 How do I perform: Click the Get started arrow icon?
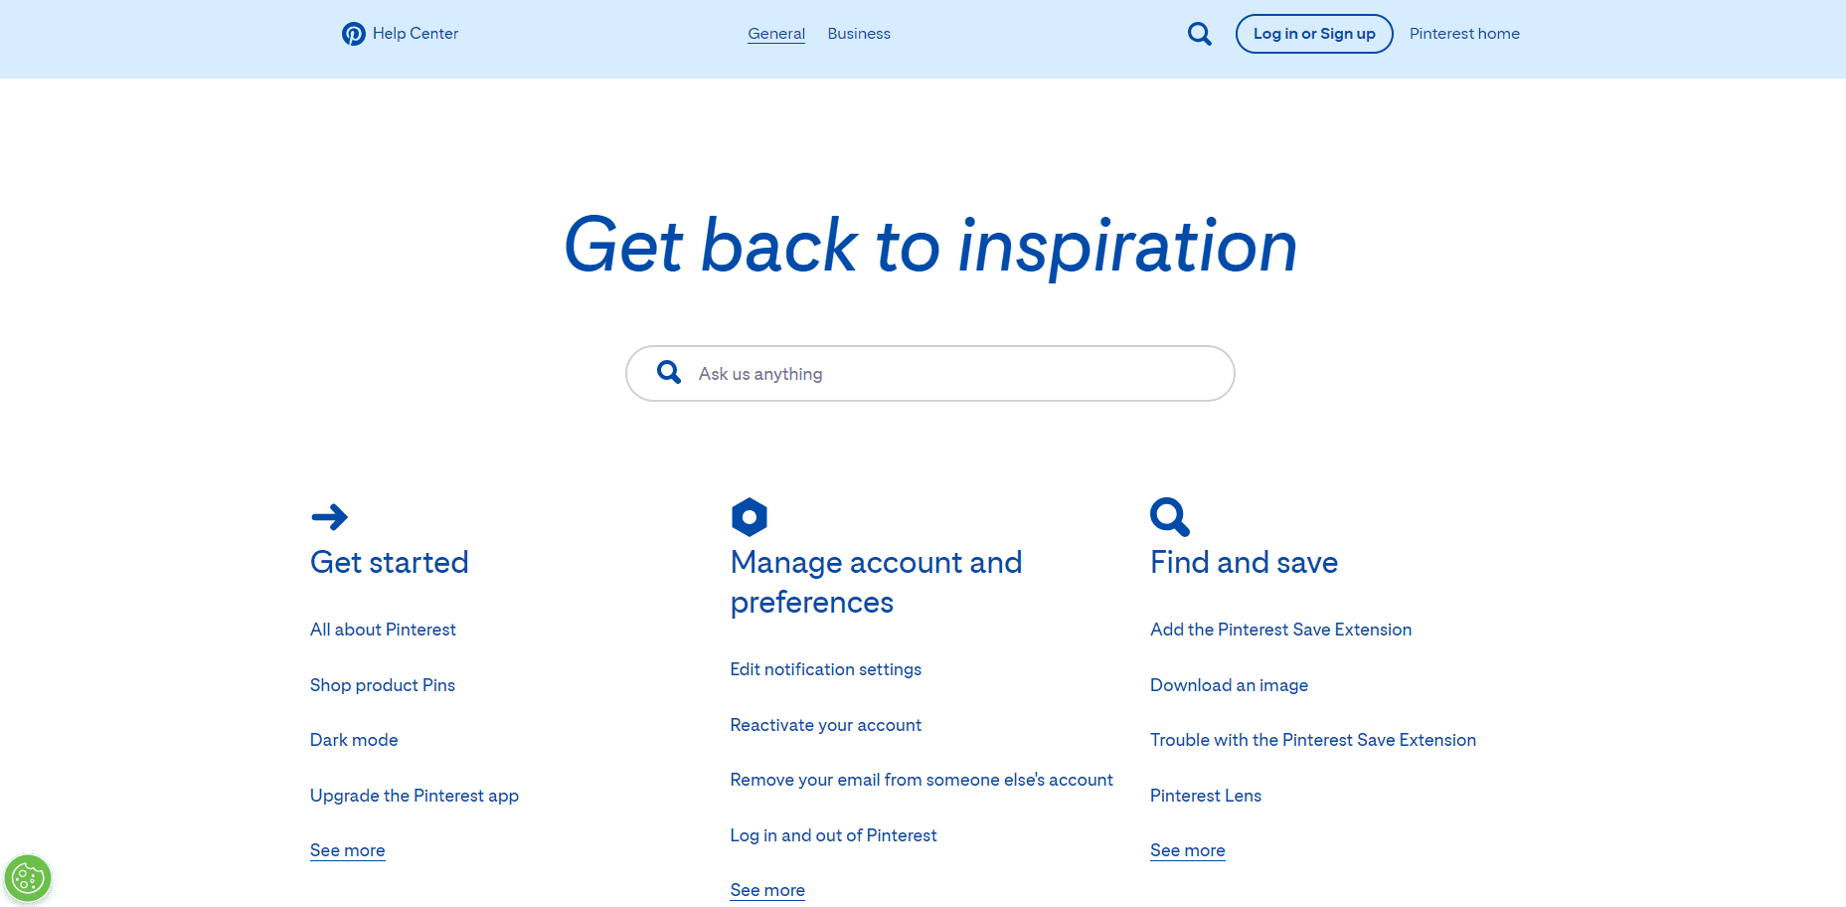point(329,517)
